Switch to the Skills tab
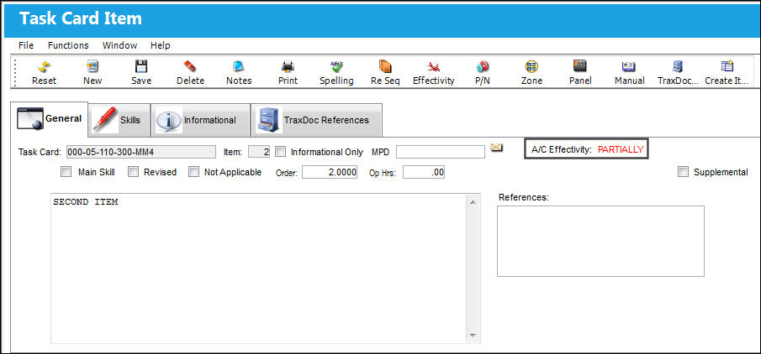Viewport: 761px width, 354px height. tap(120, 120)
